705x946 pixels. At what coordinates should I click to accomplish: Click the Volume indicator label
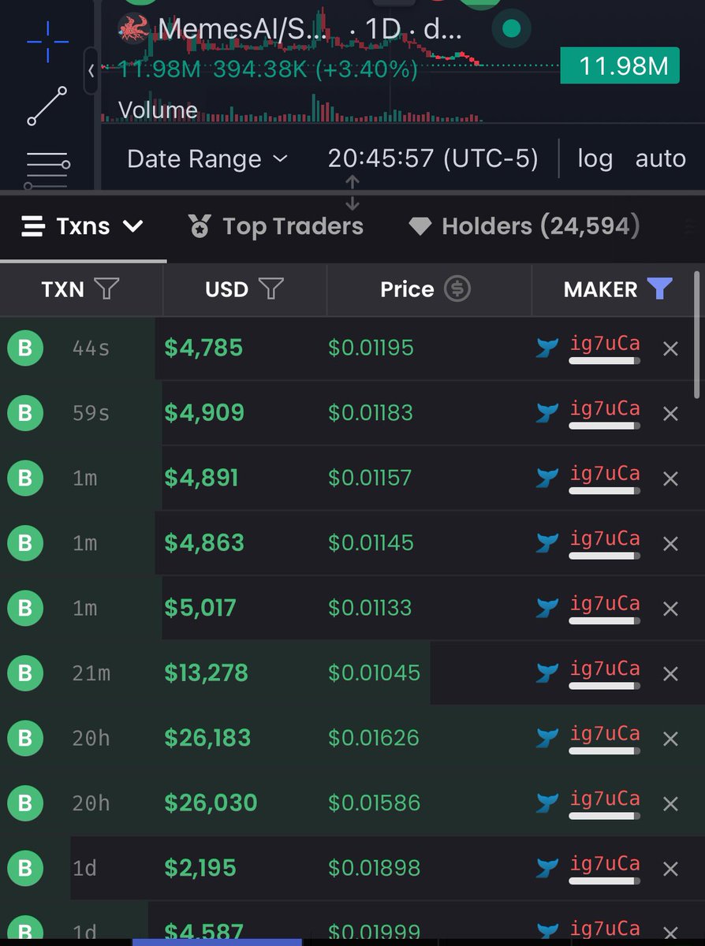click(x=158, y=110)
